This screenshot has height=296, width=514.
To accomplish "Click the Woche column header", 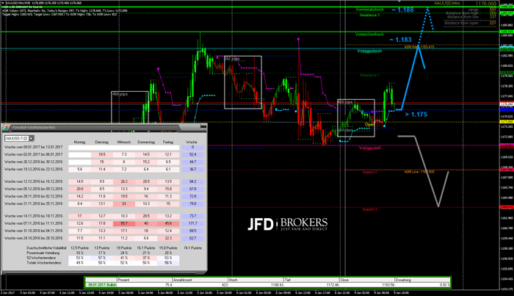I will 192,142.
